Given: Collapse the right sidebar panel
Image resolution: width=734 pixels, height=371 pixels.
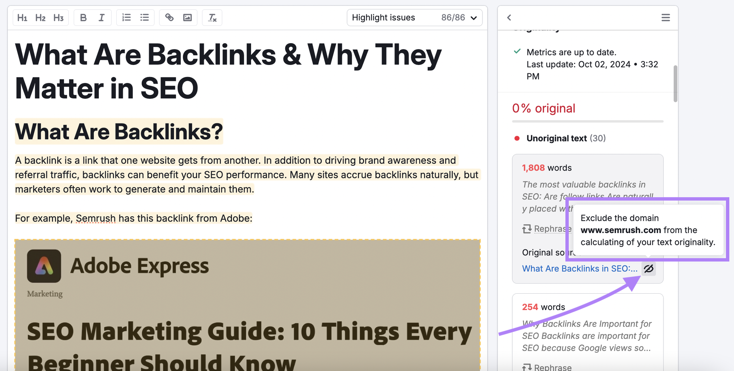Looking at the screenshot, I should (x=509, y=17).
